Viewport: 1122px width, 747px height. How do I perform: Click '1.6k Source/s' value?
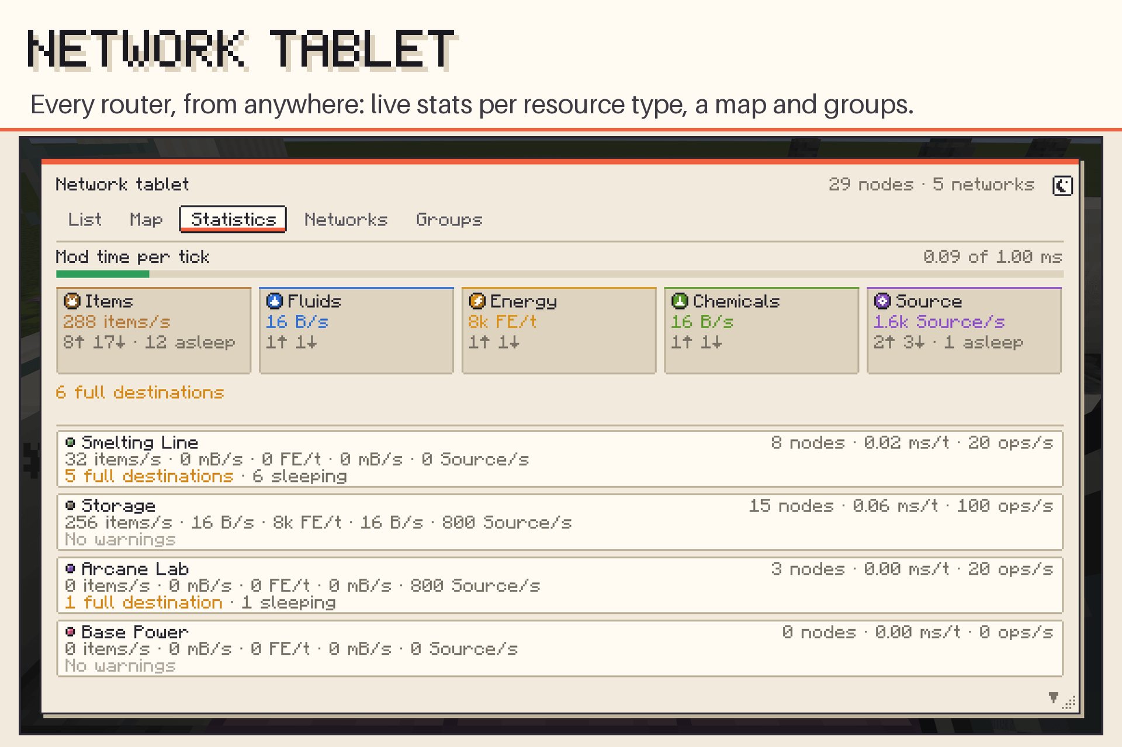(x=939, y=322)
